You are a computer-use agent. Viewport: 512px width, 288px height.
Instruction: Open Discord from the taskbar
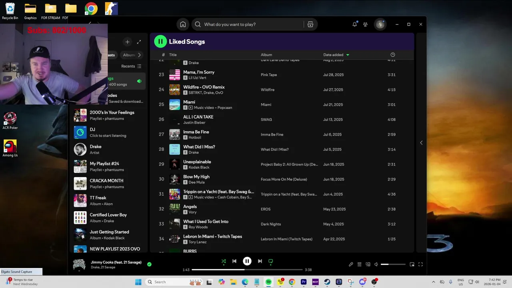(362, 282)
